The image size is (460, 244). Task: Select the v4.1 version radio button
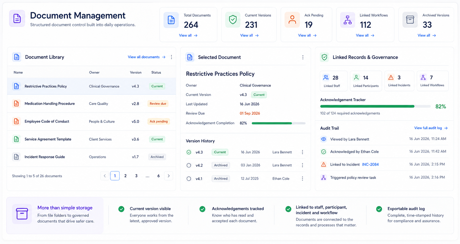(189, 179)
